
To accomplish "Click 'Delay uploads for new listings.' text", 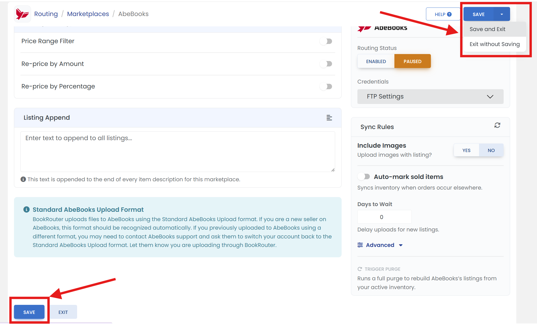I will (398, 230).
